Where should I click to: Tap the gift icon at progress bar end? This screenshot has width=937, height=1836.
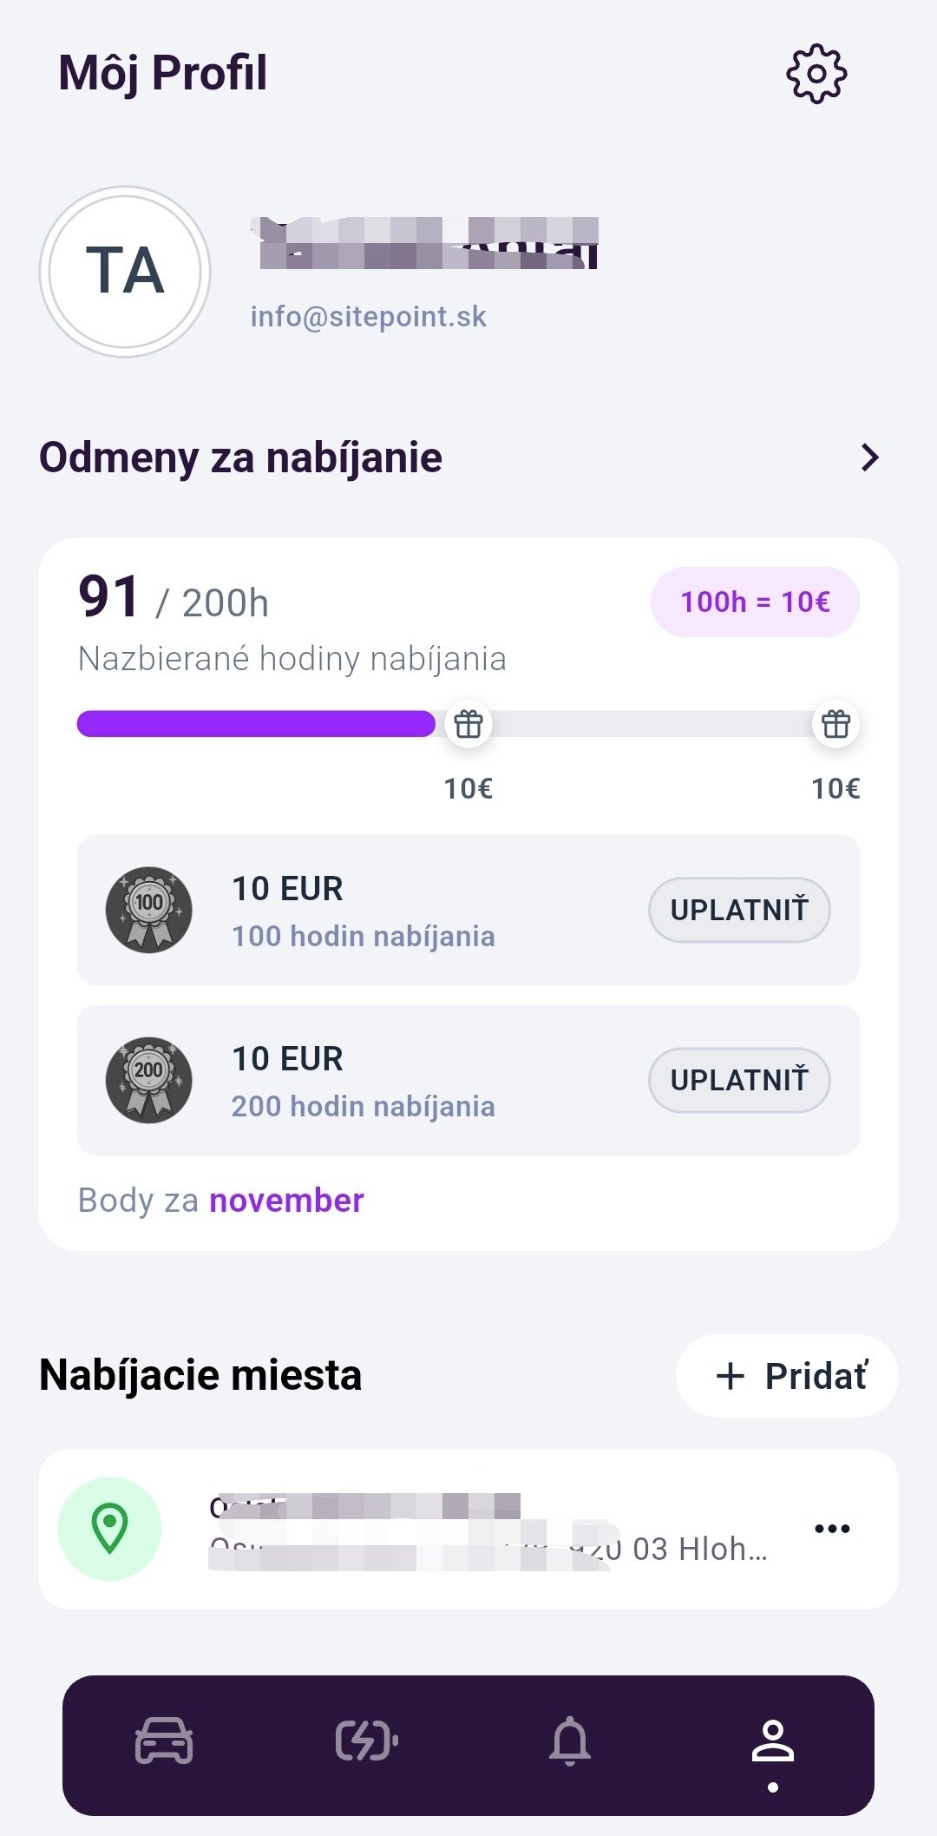point(835,723)
